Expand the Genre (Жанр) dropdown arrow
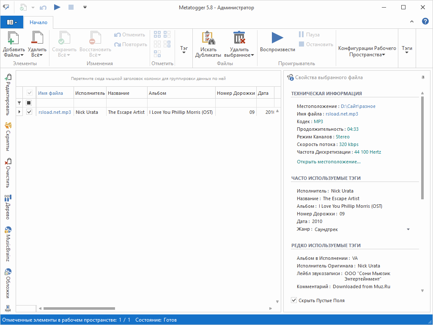 coord(408,229)
